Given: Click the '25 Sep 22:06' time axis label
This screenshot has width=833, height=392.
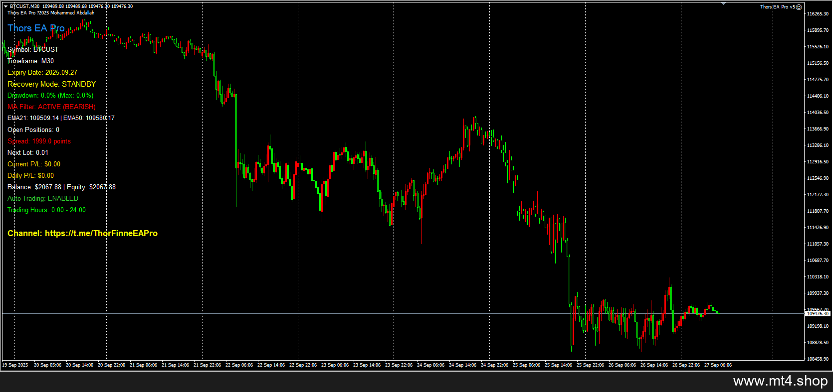Looking at the screenshot, I should tap(590, 365).
